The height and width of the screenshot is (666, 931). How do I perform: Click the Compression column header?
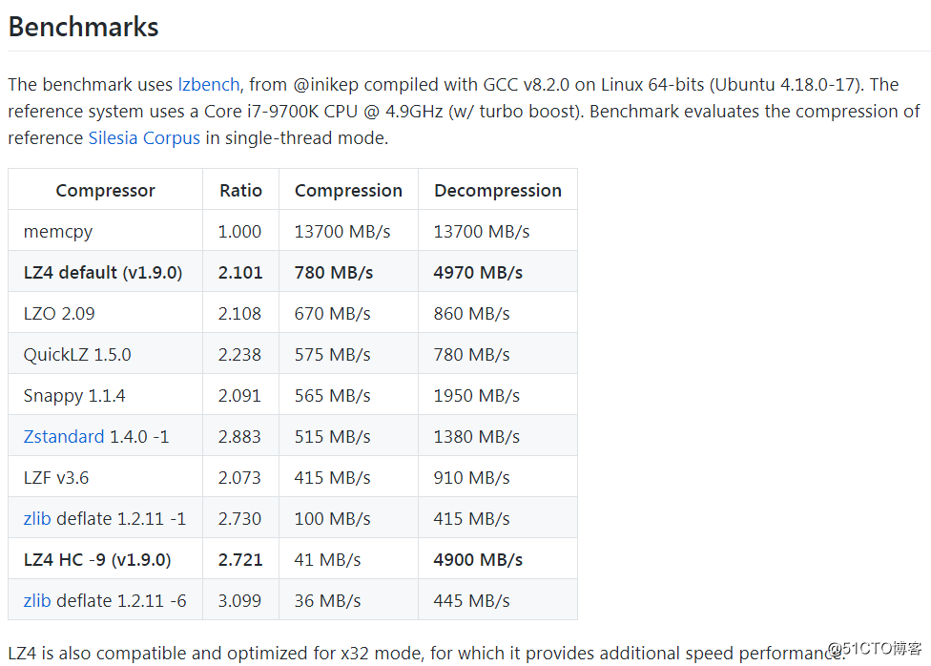348,190
